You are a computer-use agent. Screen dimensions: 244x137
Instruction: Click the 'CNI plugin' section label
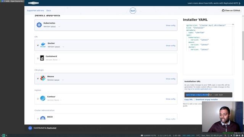(39, 70)
